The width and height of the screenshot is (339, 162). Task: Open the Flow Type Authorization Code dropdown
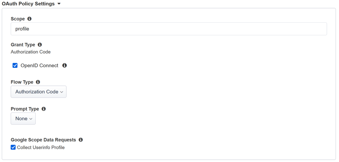(39, 92)
